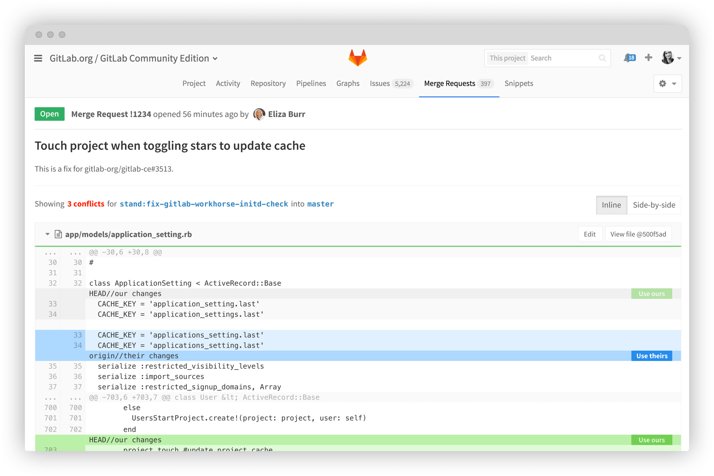Click the Use theirs button
714x476 pixels.
click(651, 356)
